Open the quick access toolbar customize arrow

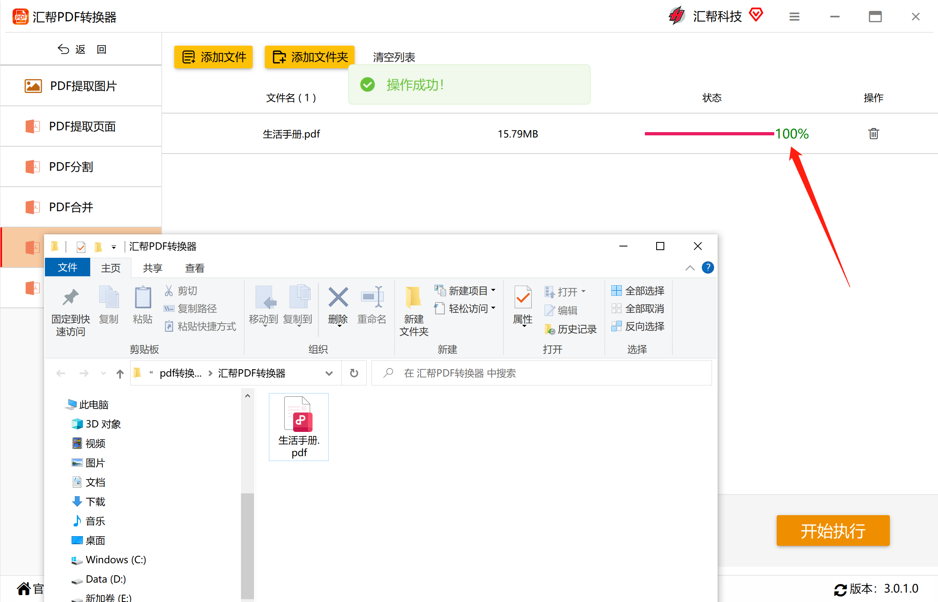pos(114,247)
